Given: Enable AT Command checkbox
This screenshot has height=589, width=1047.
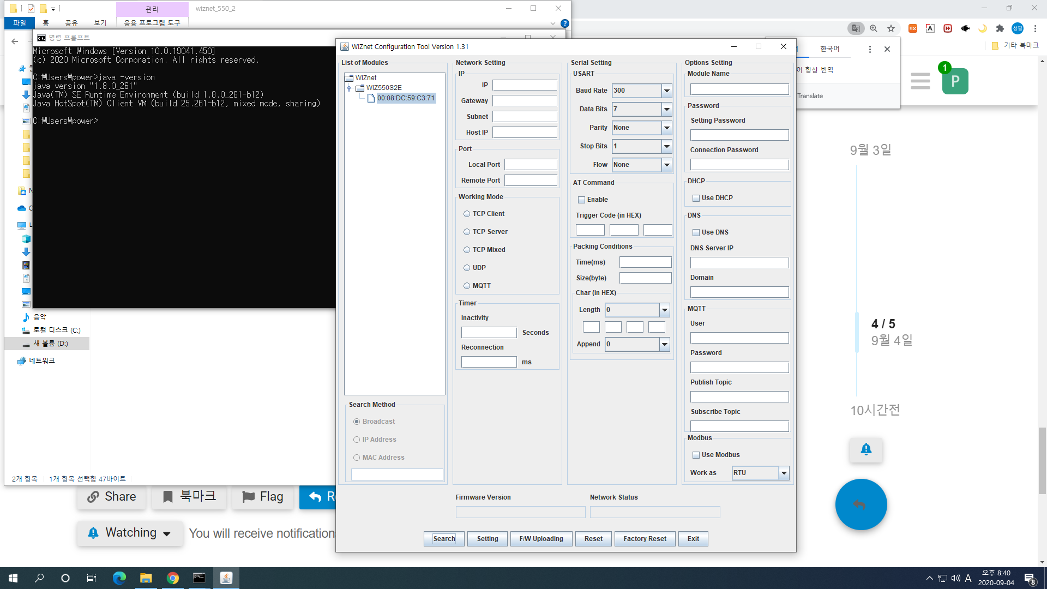Looking at the screenshot, I should pyautogui.click(x=581, y=200).
